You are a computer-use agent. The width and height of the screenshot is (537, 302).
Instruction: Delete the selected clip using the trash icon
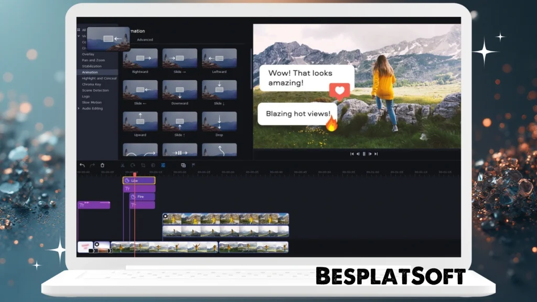(x=102, y=165)
